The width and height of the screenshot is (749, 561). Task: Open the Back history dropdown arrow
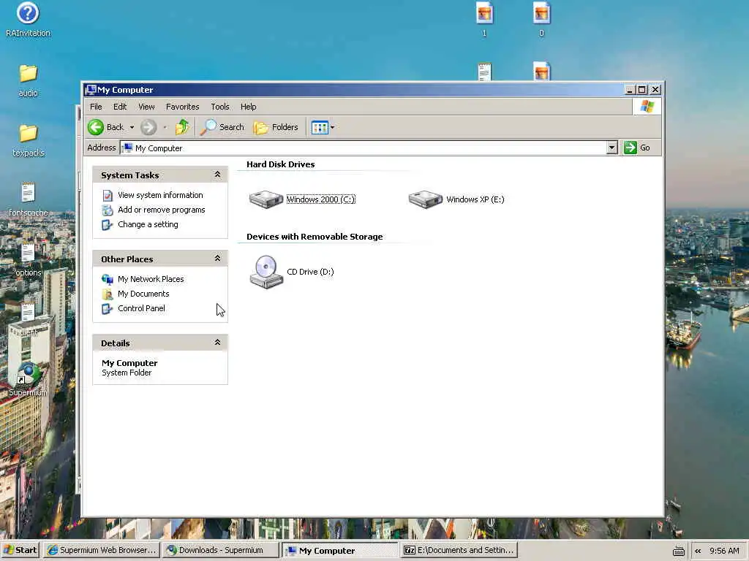click(x=132, y=127)
